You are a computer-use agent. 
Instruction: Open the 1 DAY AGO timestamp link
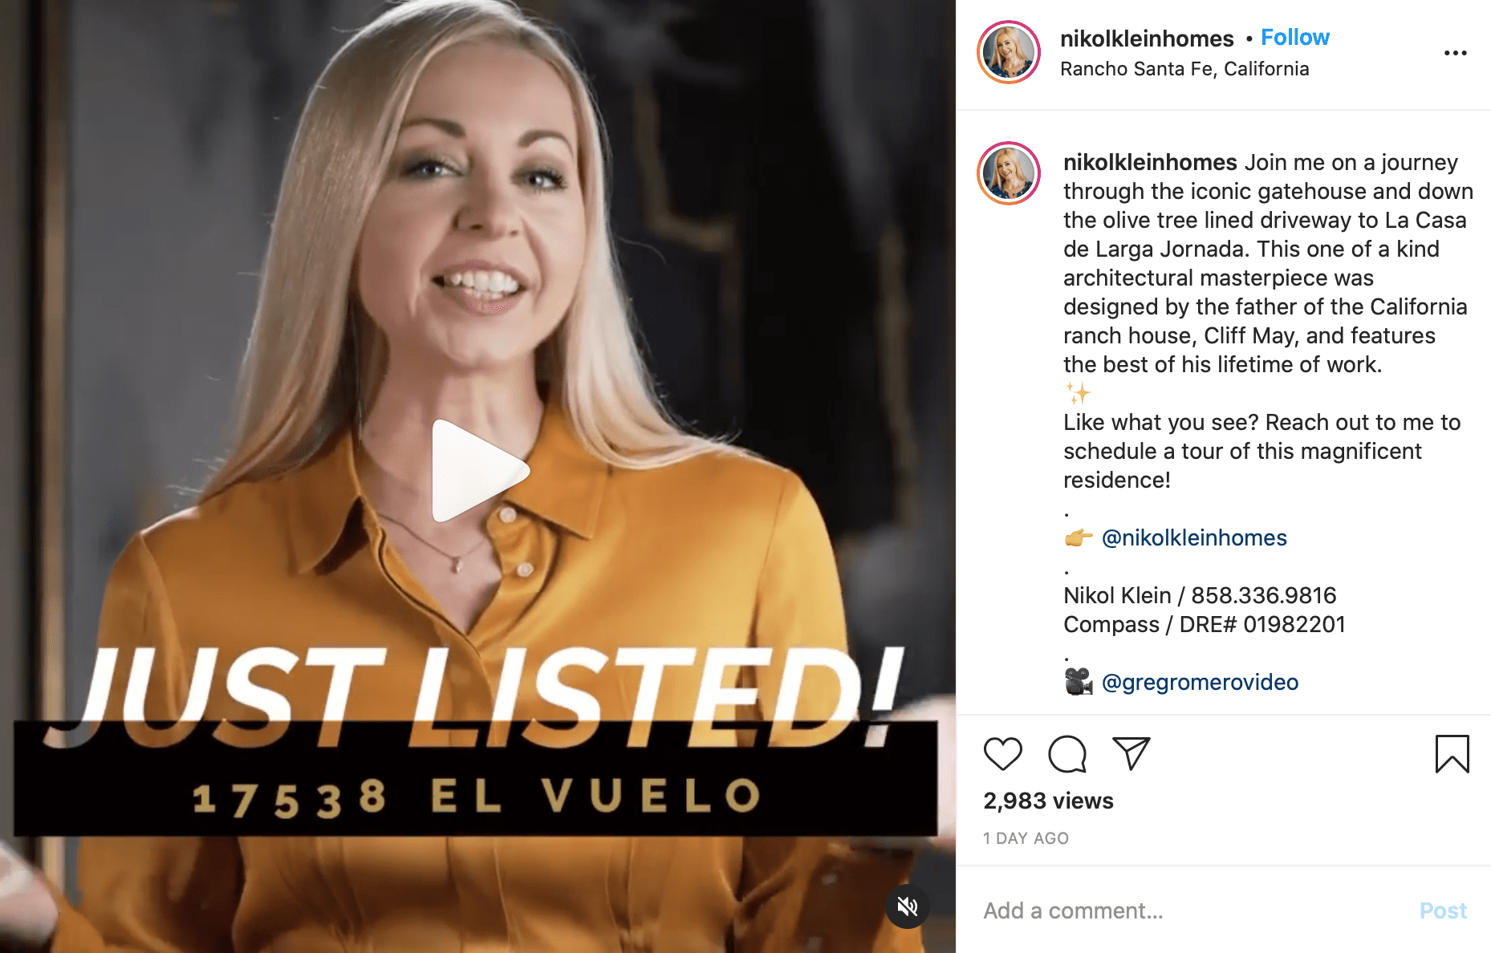pyautogui.click(x=1026, y=838)
